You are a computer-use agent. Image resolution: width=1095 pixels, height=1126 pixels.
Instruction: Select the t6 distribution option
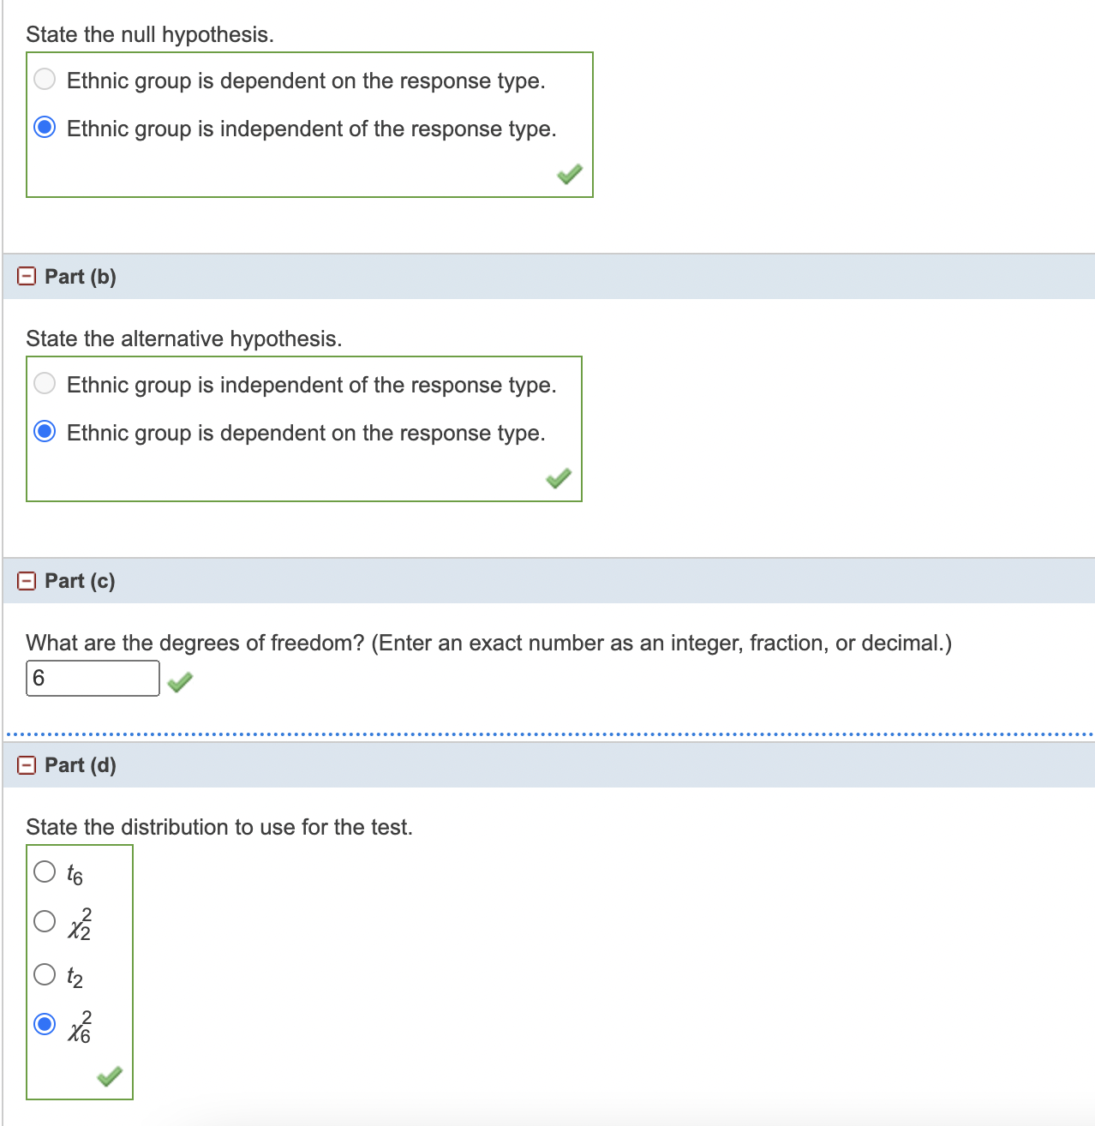[x=44, y=872]
